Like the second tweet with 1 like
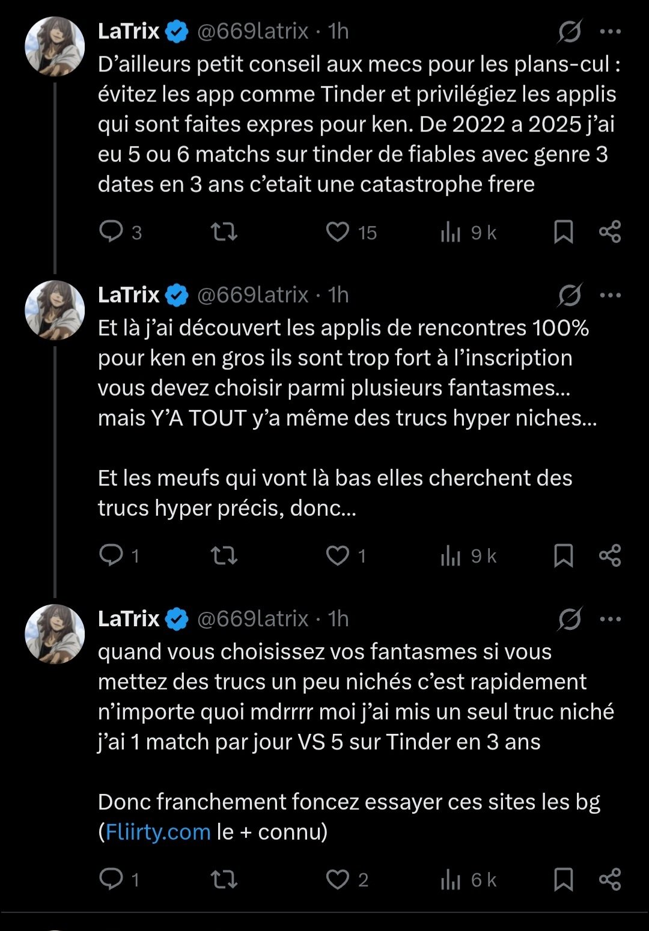 [x=338, y=555]
